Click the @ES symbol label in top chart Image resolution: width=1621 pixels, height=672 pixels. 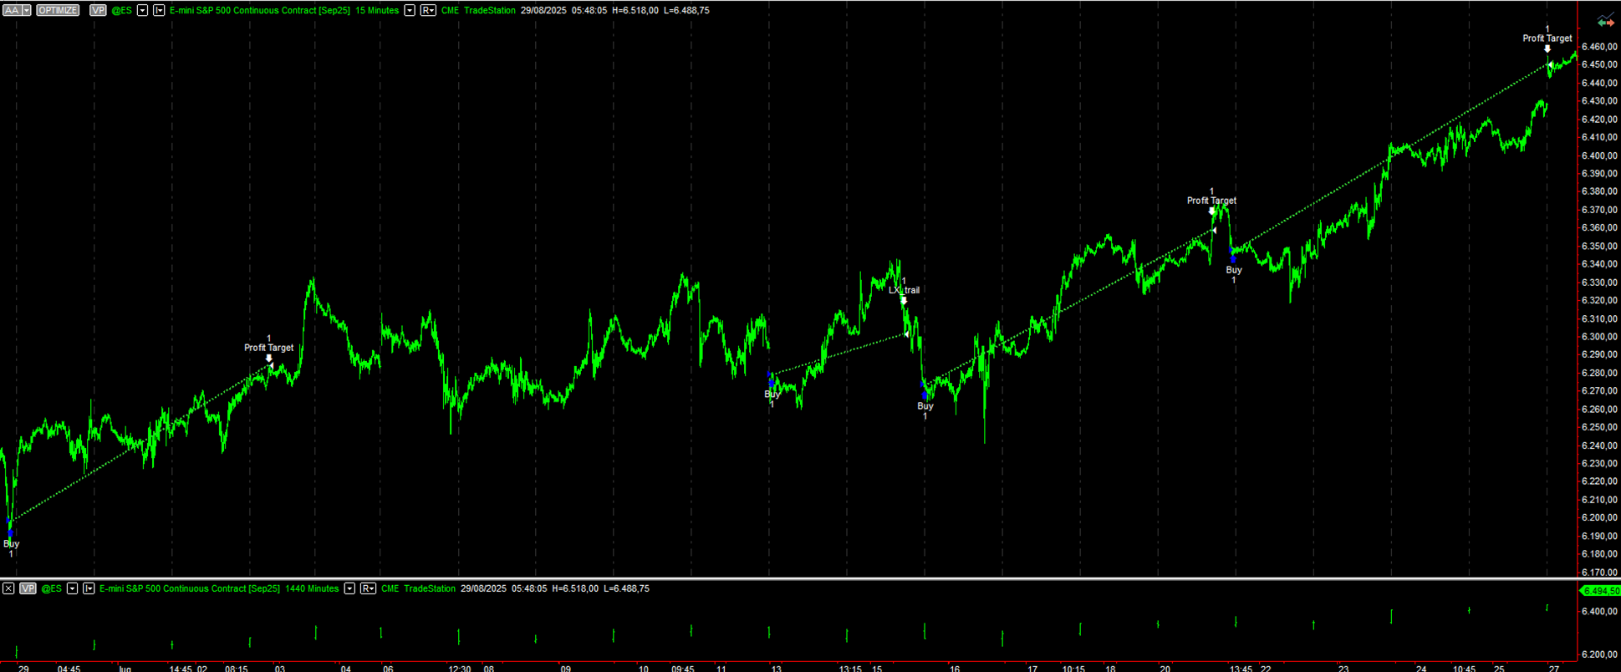[122, 10]
